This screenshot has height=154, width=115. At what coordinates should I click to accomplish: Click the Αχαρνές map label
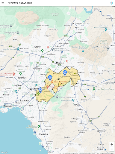coord(37,47)
